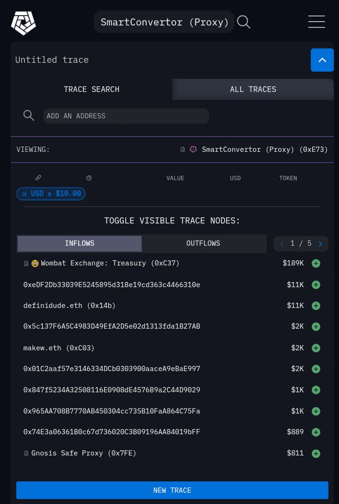
Task: Go to the previous page of trace nodes
Action: 282,244
